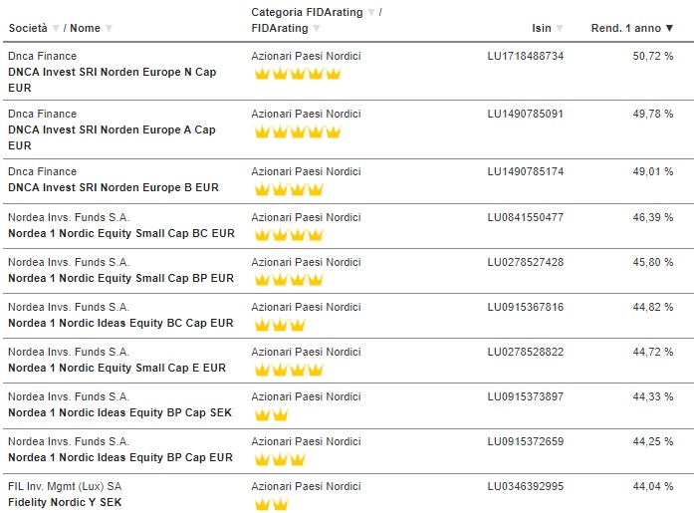Sort by Società column arrow
The width and height of the screenshot is (694, 513).
coord(56,28)
